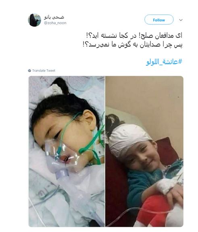Open the profile avatar of zoha_noon
Screen dimensions: 198x232
(34, 20)
